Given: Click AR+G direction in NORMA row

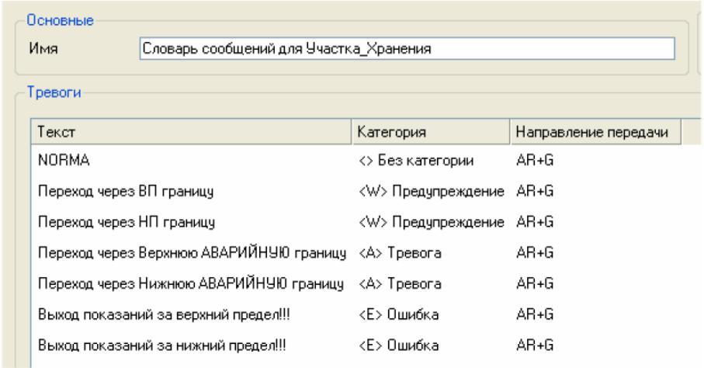Looking at the screenshot, I should 535,161.
